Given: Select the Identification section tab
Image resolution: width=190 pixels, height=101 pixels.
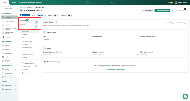Looking at the screenshot, I should tap(29, 31).
